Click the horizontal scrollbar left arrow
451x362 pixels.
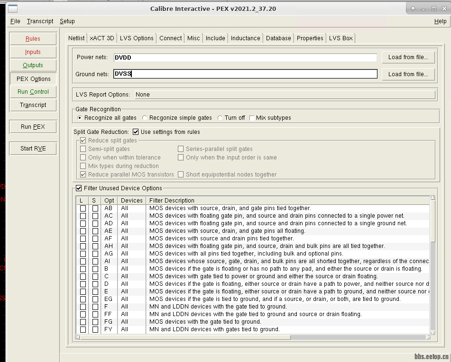coord(77,337)
